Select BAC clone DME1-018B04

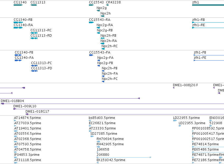12,101
